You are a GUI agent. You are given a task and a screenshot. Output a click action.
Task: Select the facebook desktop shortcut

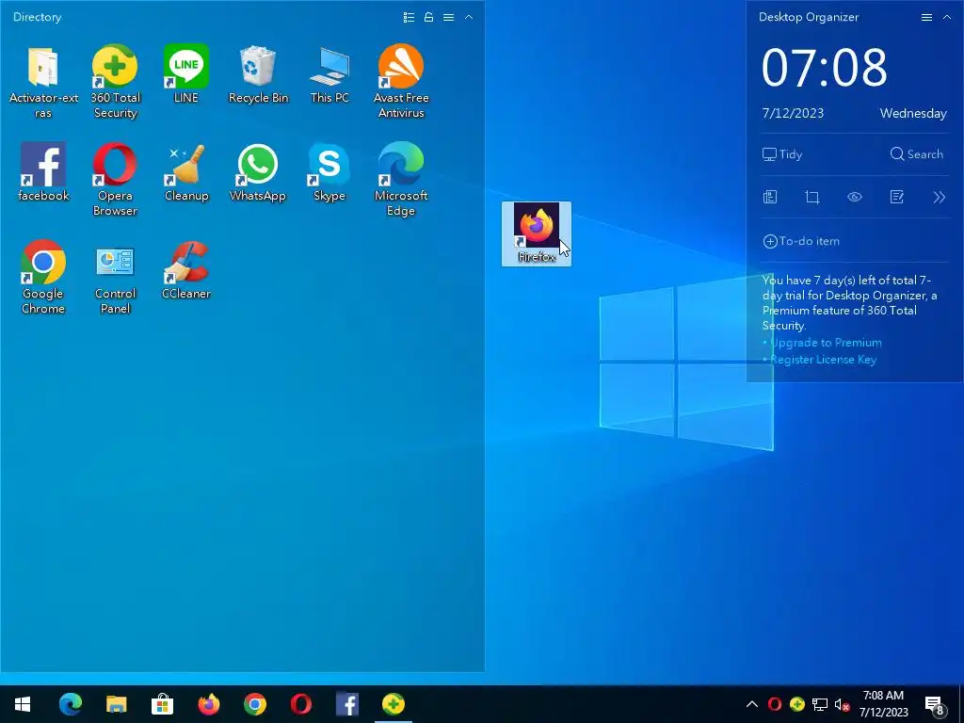(43, 172)
